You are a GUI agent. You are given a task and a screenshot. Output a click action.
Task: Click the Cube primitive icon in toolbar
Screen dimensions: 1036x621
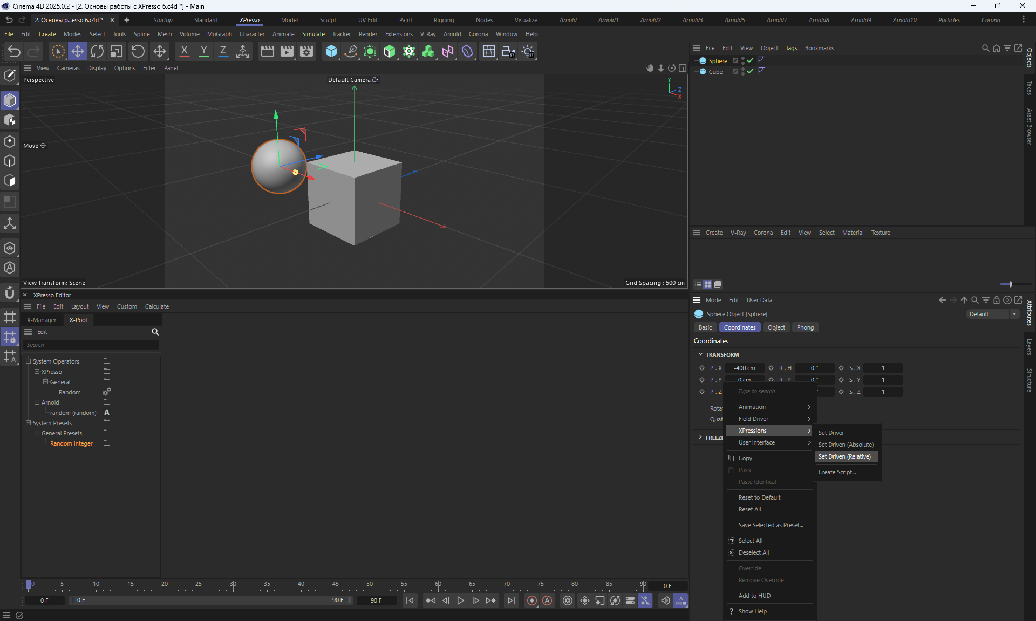[x=331, y=51]
